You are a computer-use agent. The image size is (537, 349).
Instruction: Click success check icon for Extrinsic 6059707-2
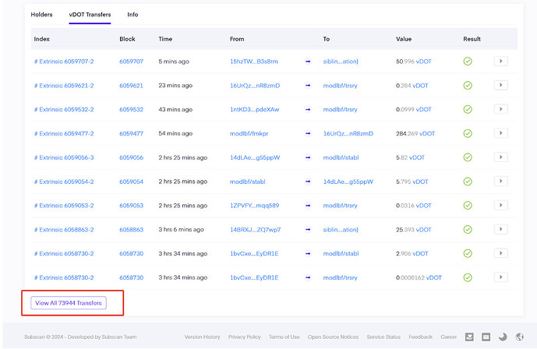click(x=468, y=62)
